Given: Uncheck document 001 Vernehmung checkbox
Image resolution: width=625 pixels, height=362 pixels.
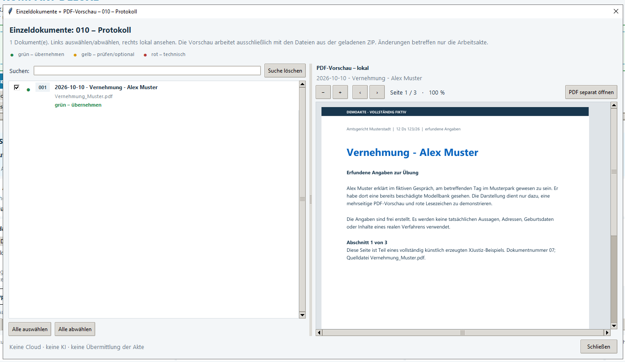Looking at the screenshot, I should pos(17,87).
